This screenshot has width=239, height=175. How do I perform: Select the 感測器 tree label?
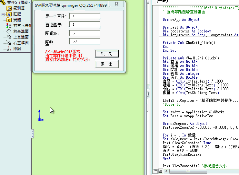(x=19, y=8)
